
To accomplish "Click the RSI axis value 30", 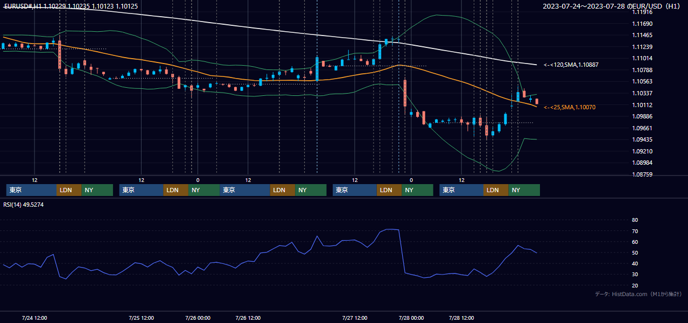I will pos(635,275).
